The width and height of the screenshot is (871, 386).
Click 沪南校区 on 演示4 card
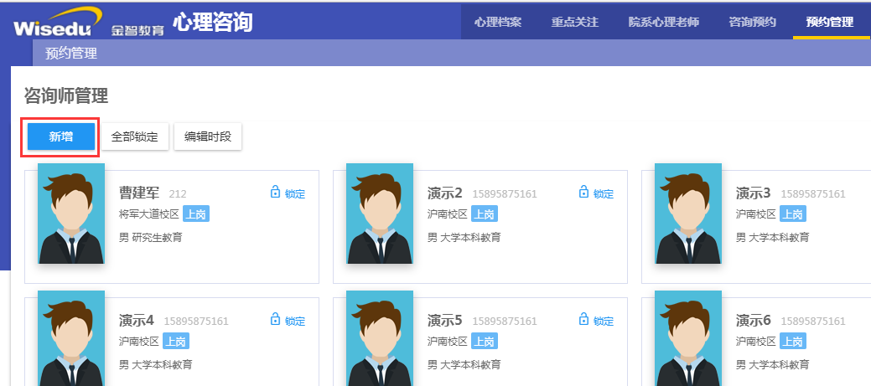(x=139, y=341)
